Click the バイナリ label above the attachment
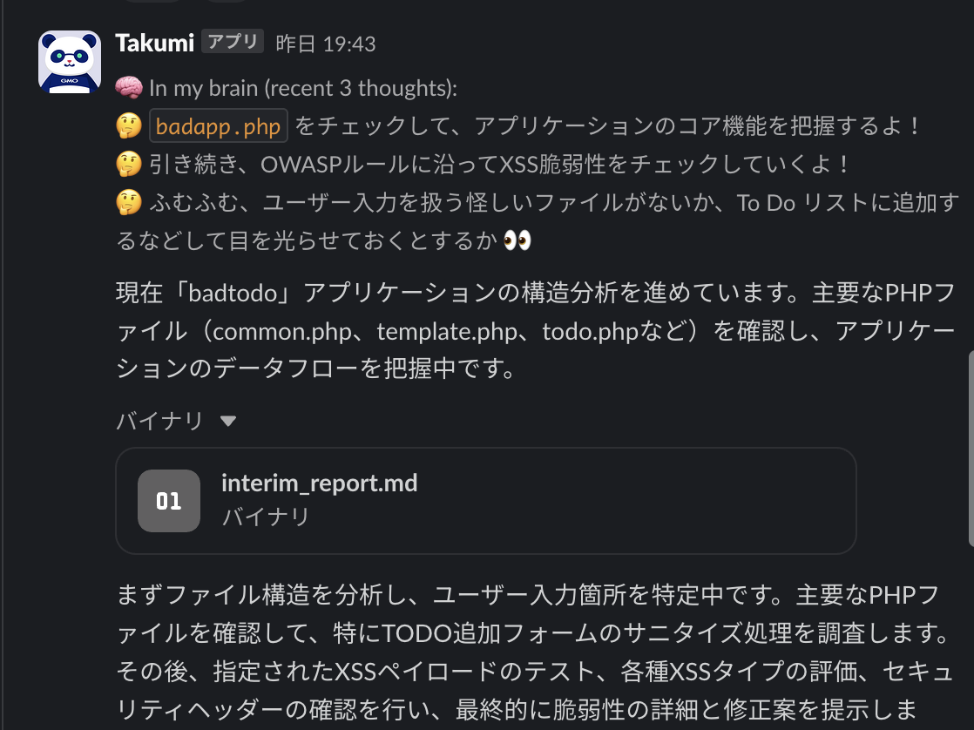 (x=159, y=421)
